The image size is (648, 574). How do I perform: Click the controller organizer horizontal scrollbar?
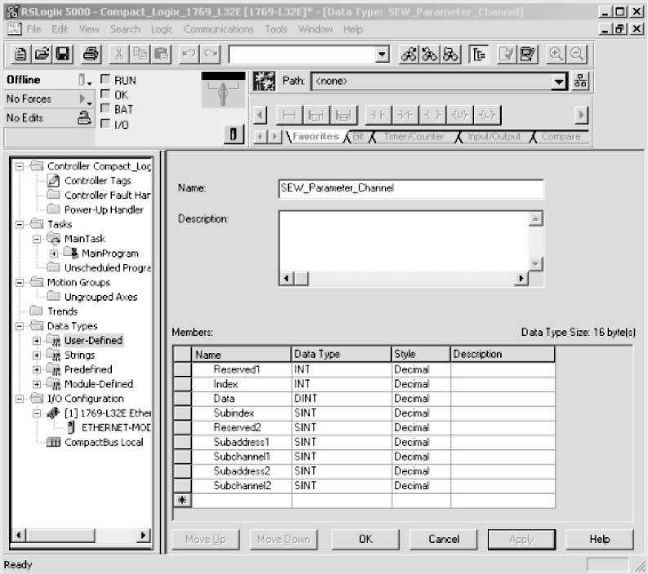click(81, 535)
